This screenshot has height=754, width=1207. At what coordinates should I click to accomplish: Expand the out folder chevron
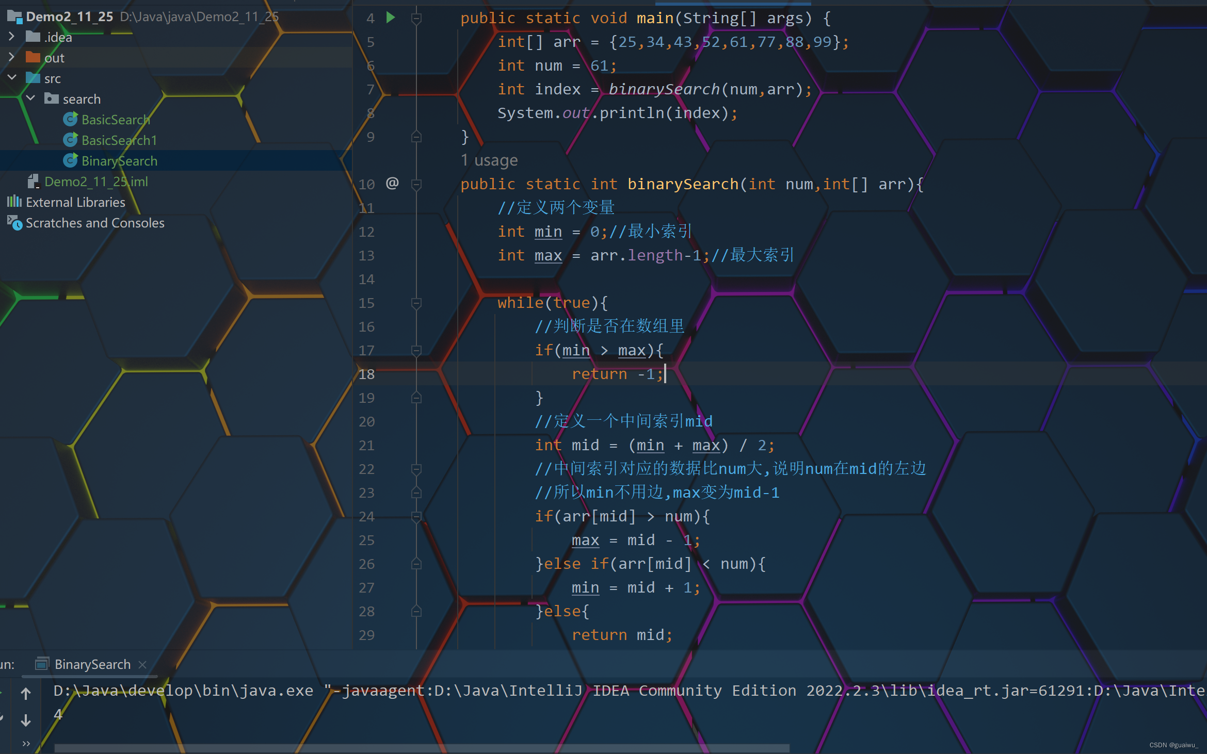click(x=11, y=57)
